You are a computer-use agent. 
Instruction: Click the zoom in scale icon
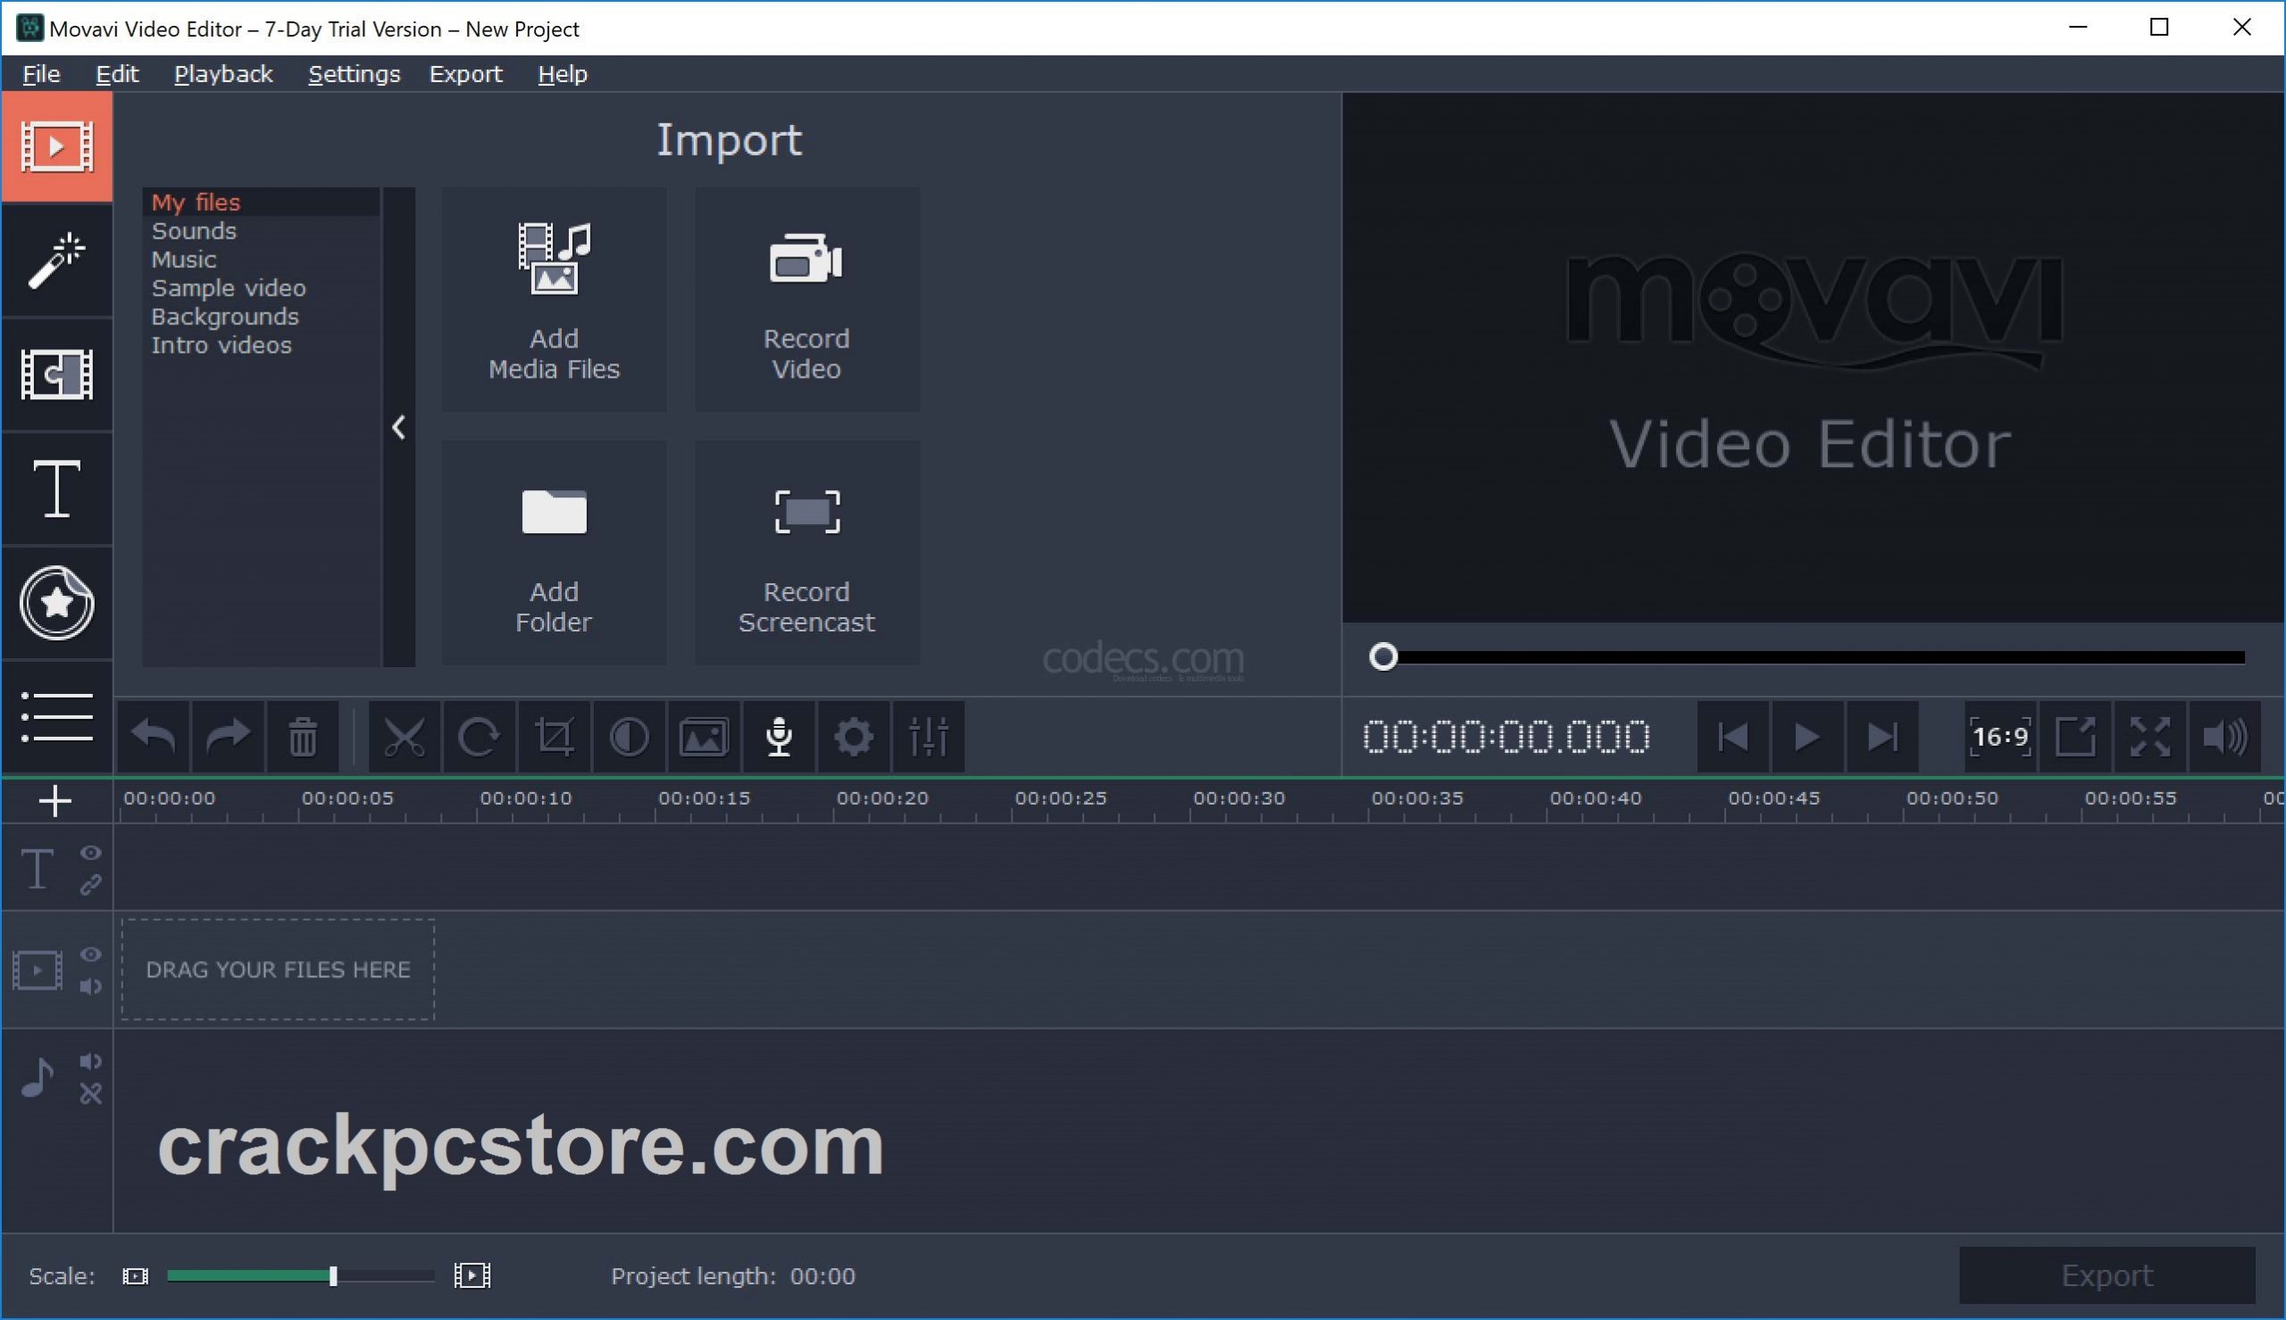472,1275
